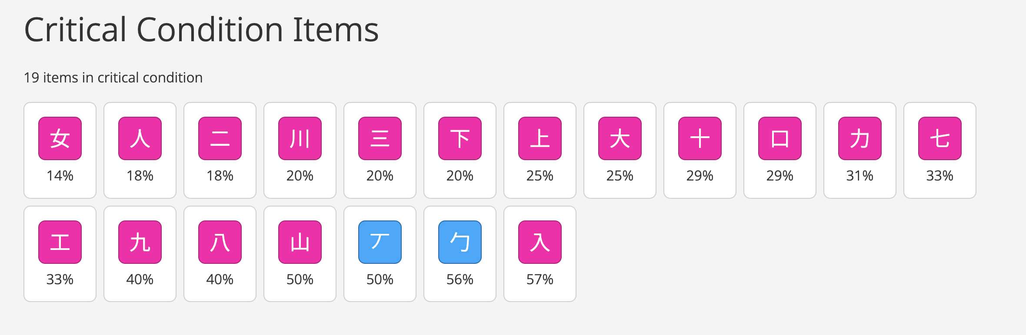Open the blue 勹 radical at 56%
Image resolution: width=1026 pixels, height=335 pixels.
tap(460, 242)
